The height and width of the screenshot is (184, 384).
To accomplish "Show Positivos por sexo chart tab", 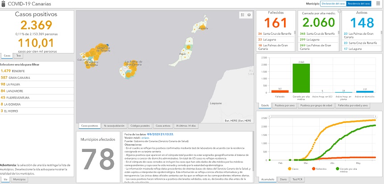I will 284,106.
